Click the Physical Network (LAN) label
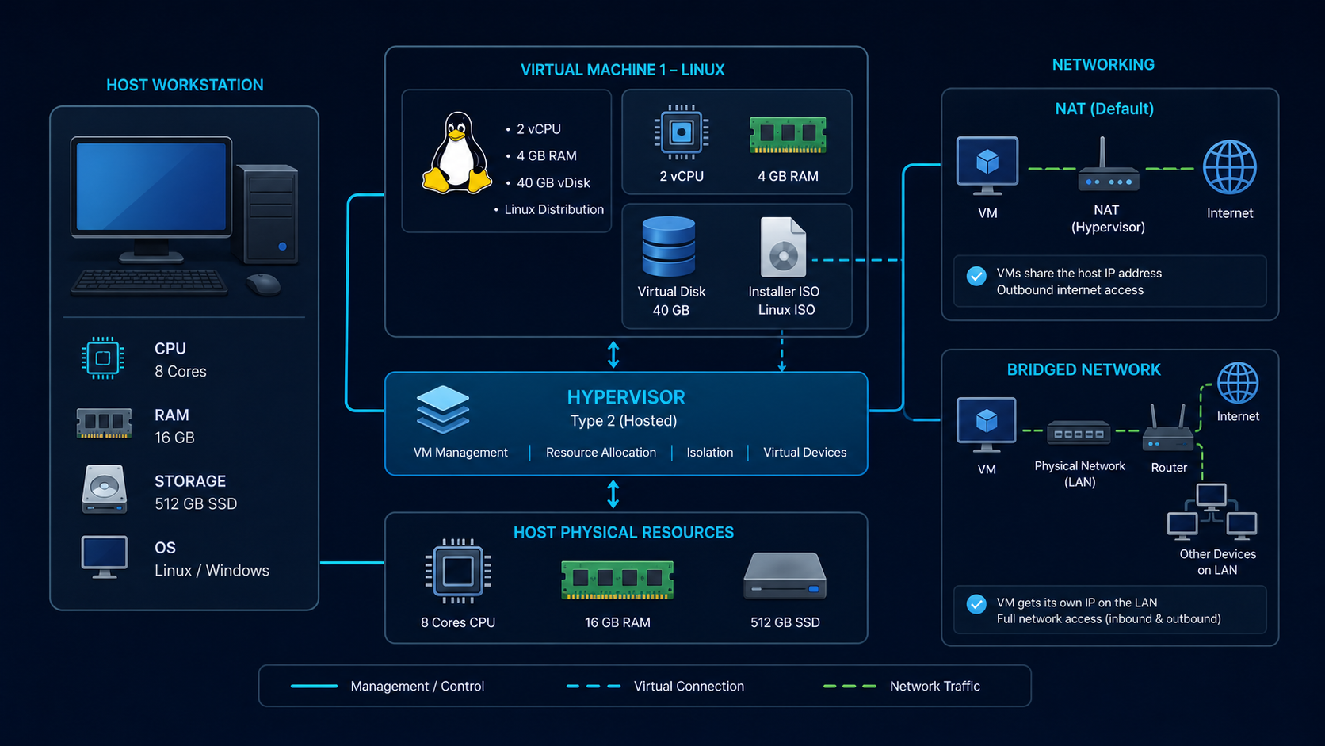 click(x=1079, y=474)
